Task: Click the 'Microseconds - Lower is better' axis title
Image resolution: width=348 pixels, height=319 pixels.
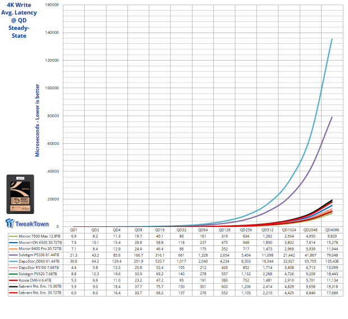Action: (37, 120)
